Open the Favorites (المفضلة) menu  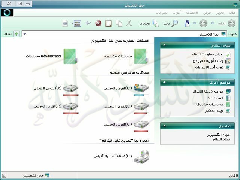pos(192,13)
